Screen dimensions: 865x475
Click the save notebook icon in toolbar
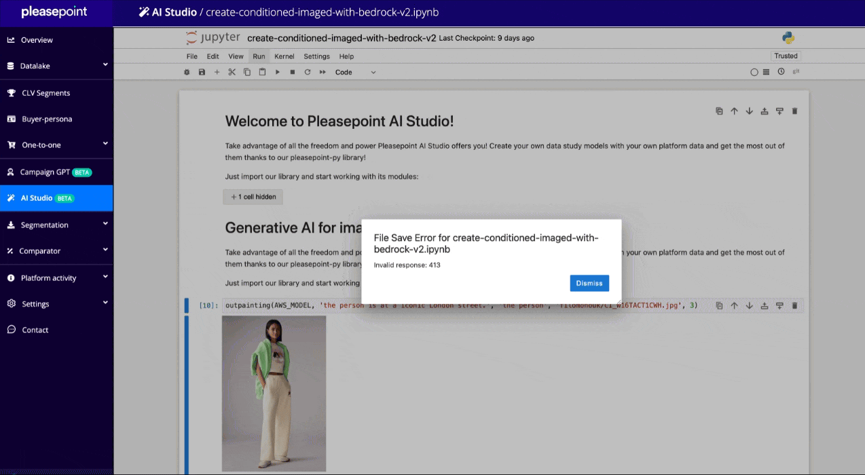(x=202, y=72)
